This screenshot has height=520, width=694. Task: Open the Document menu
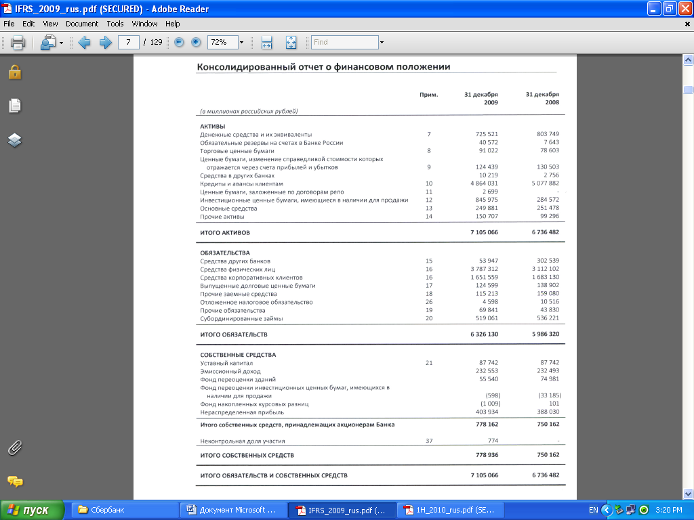(x=82, y=24)
